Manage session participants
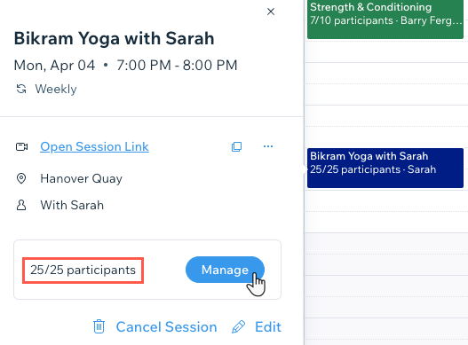Image resolution: width=468 pixels, height=345 pixels. pos(225,270)
